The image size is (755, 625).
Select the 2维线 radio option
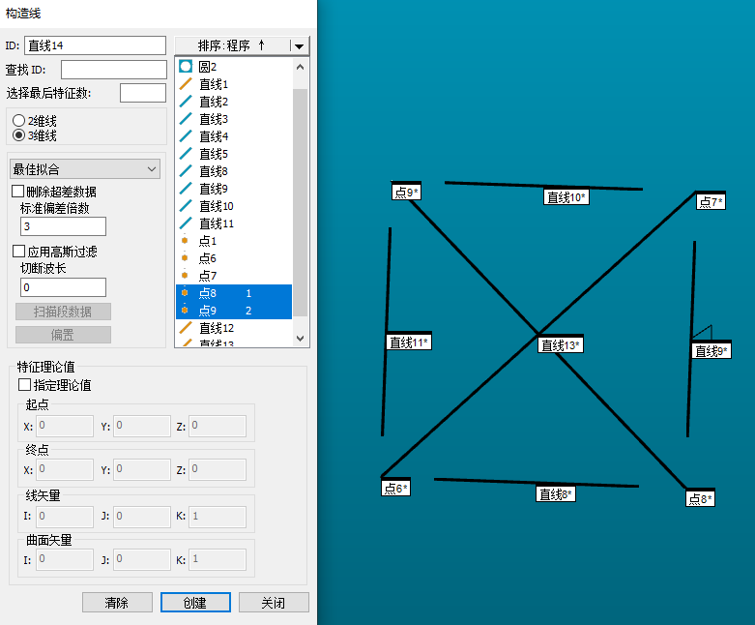click(x=18, y=121)
